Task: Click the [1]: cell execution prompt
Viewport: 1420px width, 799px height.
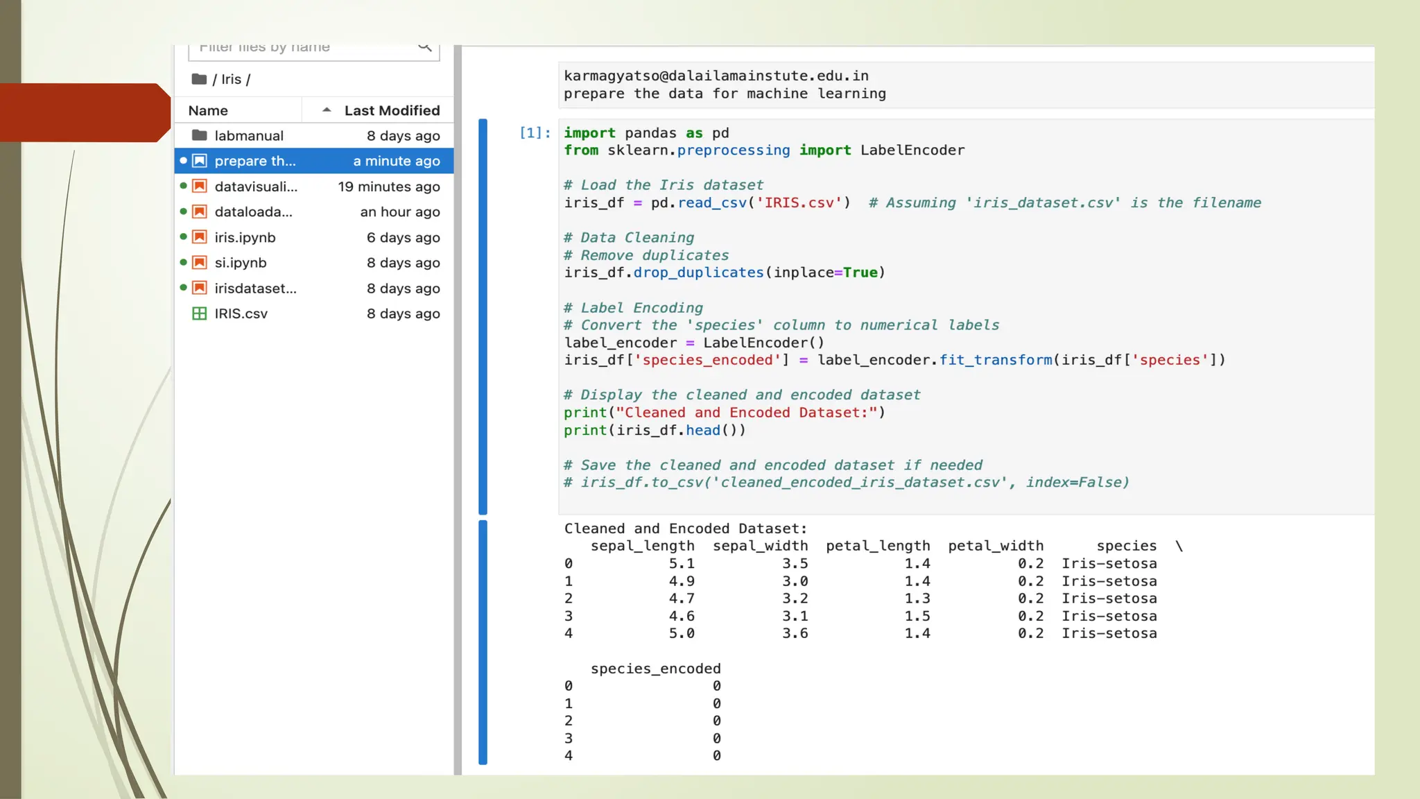Action: (535, 132)
